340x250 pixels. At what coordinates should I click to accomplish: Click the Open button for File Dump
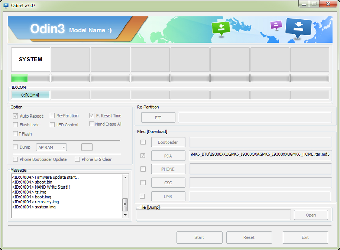click(x=311, y=215)
